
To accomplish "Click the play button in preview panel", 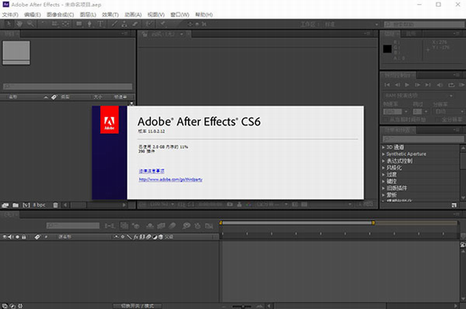I will [x=408, y=85].
